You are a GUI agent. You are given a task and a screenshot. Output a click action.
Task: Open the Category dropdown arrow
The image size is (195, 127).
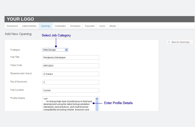tap(66, 50)
